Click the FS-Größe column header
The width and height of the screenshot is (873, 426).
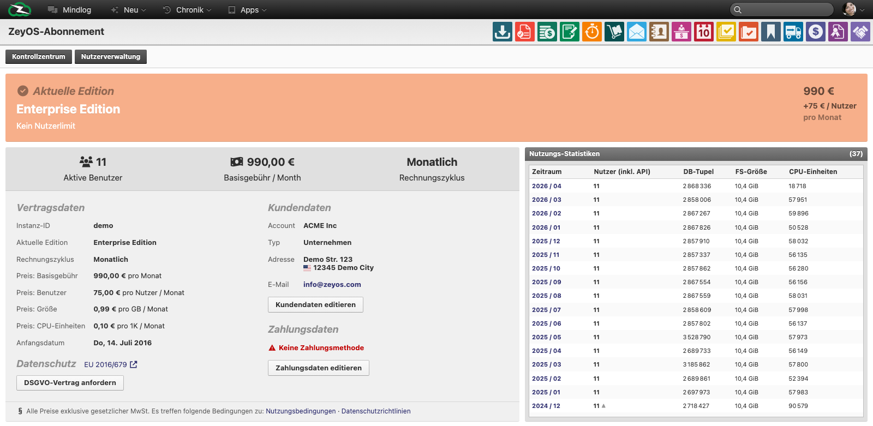pyautogui.click(x=751, y=171)
